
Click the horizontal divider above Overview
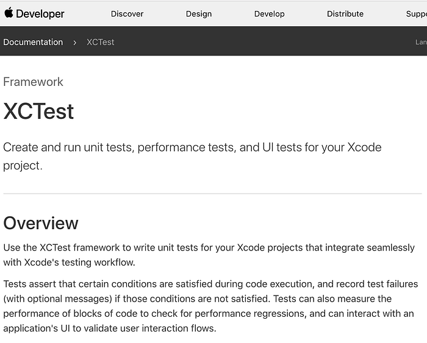(212, 194)
